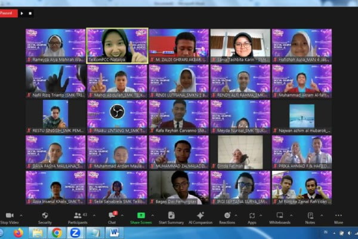Resume the paused recording with play button
The height and width of the screenshot is (239, 358).
pyautogui.click(x=22, y=12)
